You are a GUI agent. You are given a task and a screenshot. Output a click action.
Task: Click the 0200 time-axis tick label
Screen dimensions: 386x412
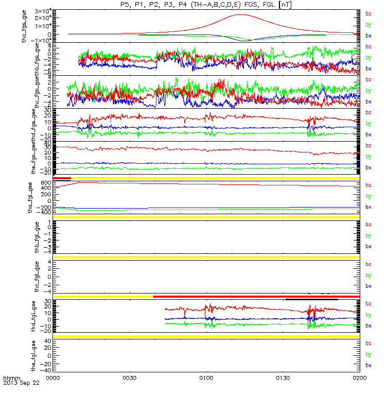pos(359,378)
